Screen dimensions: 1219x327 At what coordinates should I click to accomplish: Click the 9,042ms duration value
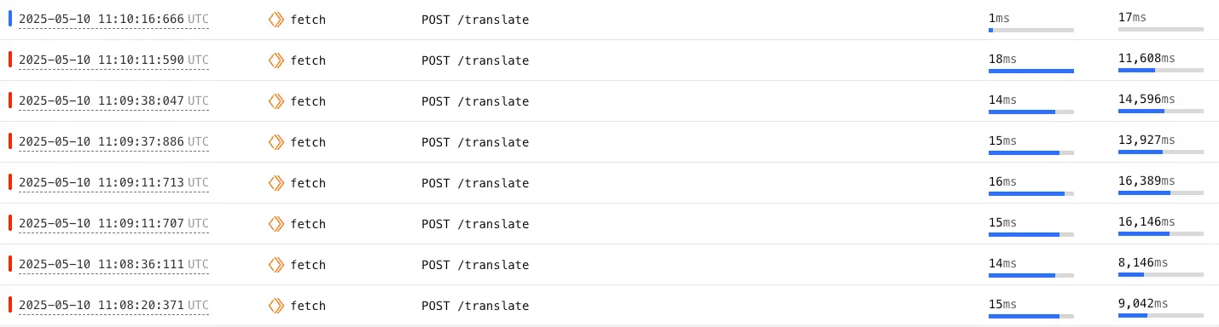point(1143,303)
